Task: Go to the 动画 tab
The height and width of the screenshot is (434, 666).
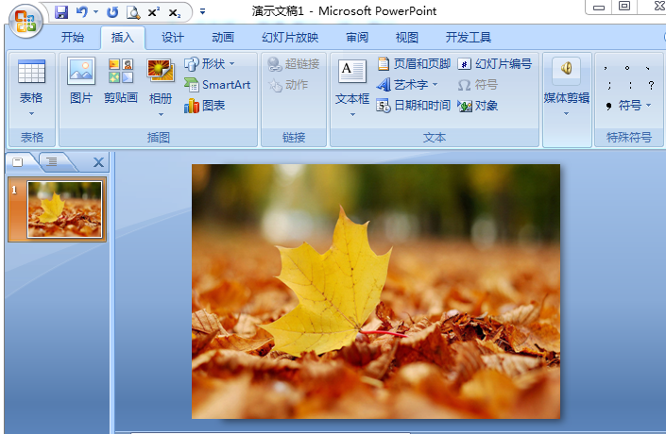Action: 223,38
